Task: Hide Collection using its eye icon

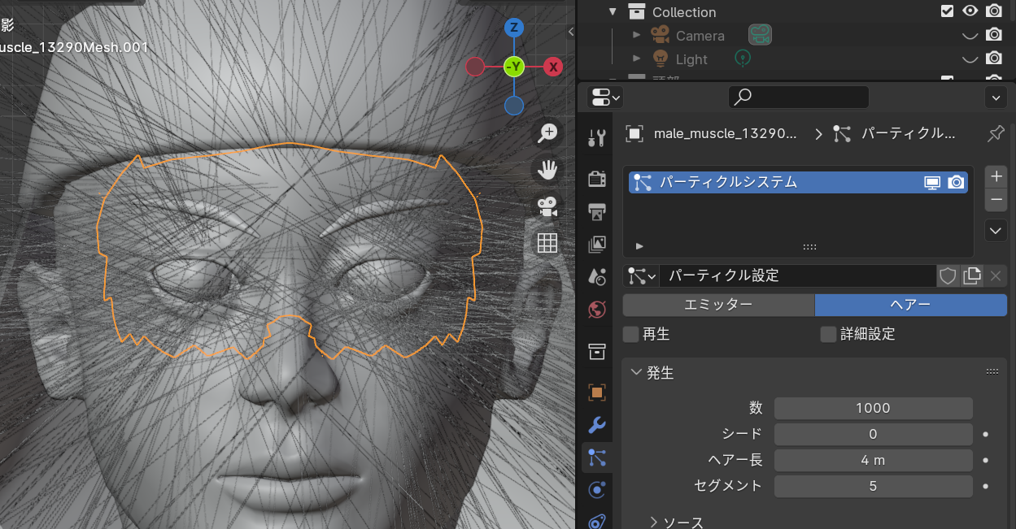Action: point(970,11)
